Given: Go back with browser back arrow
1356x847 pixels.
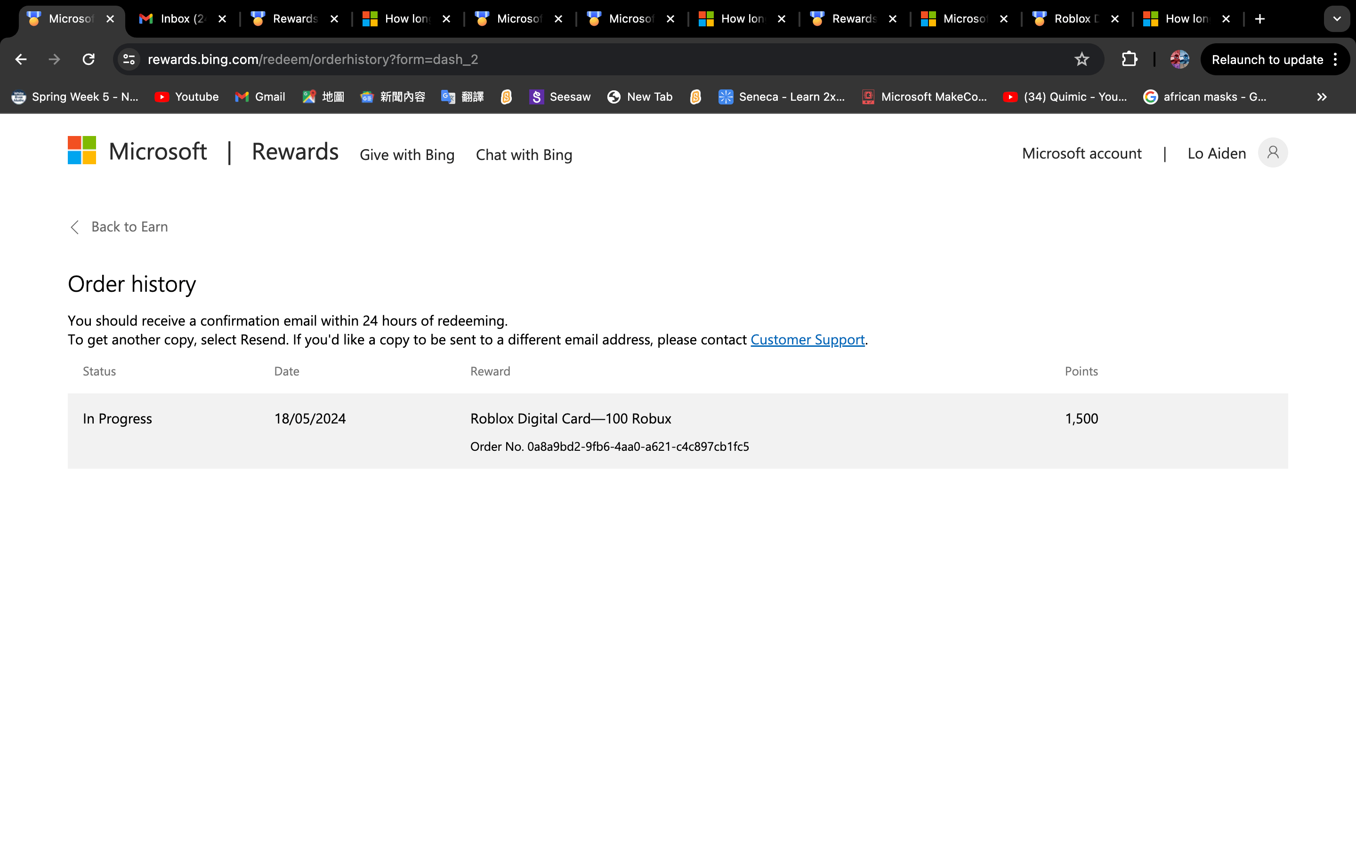Looking at the screenshot, I should (x=21, y=59).
